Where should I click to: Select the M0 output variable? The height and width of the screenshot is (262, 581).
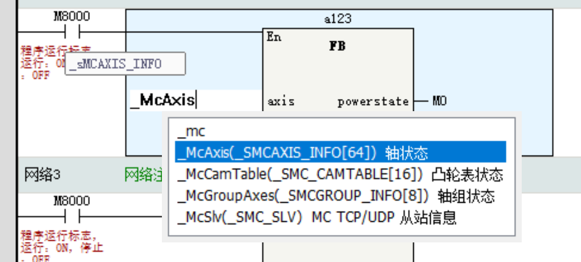click(x=439, y=101)
